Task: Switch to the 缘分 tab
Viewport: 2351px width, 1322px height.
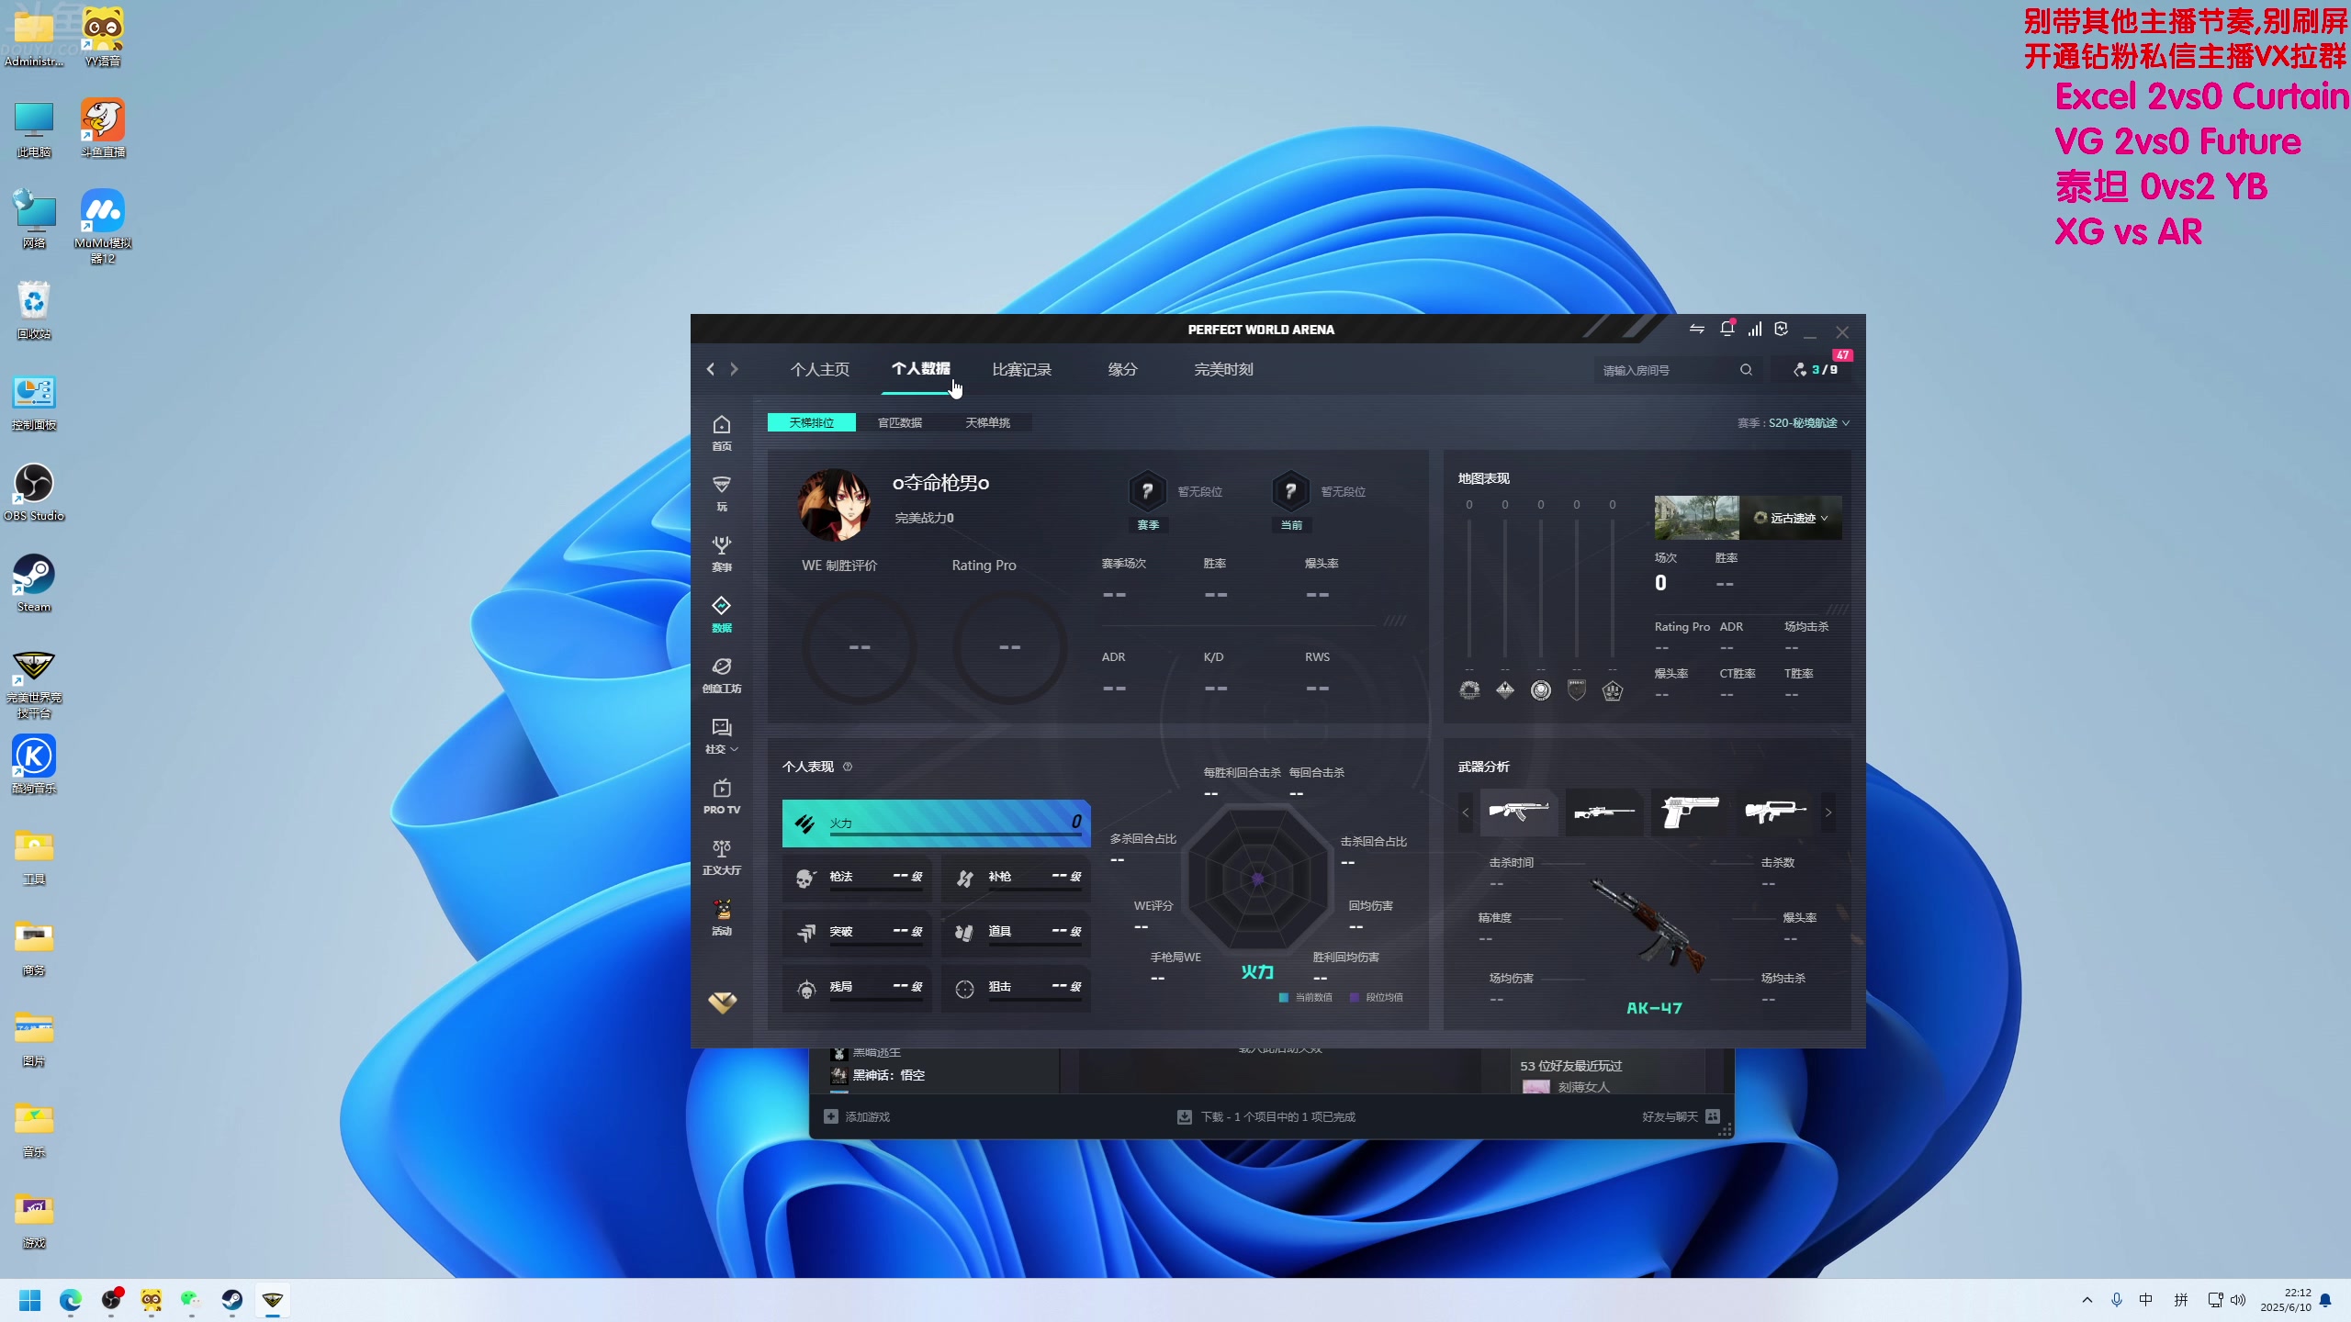Action: point(1122,369)
